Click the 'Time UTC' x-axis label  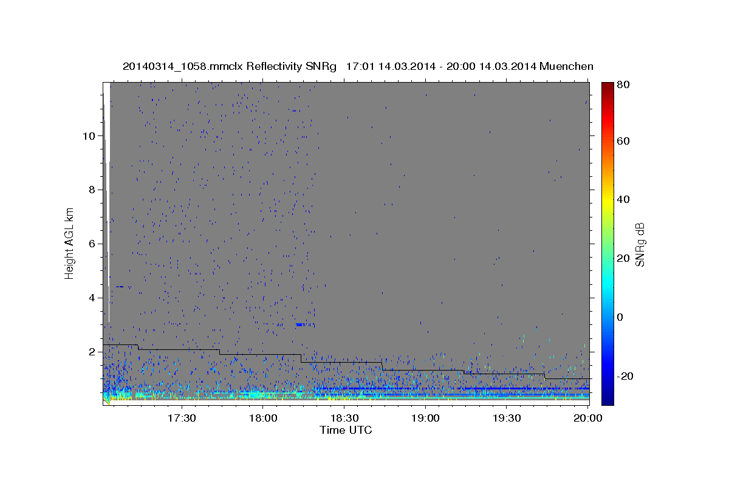(x=346, y=430)
